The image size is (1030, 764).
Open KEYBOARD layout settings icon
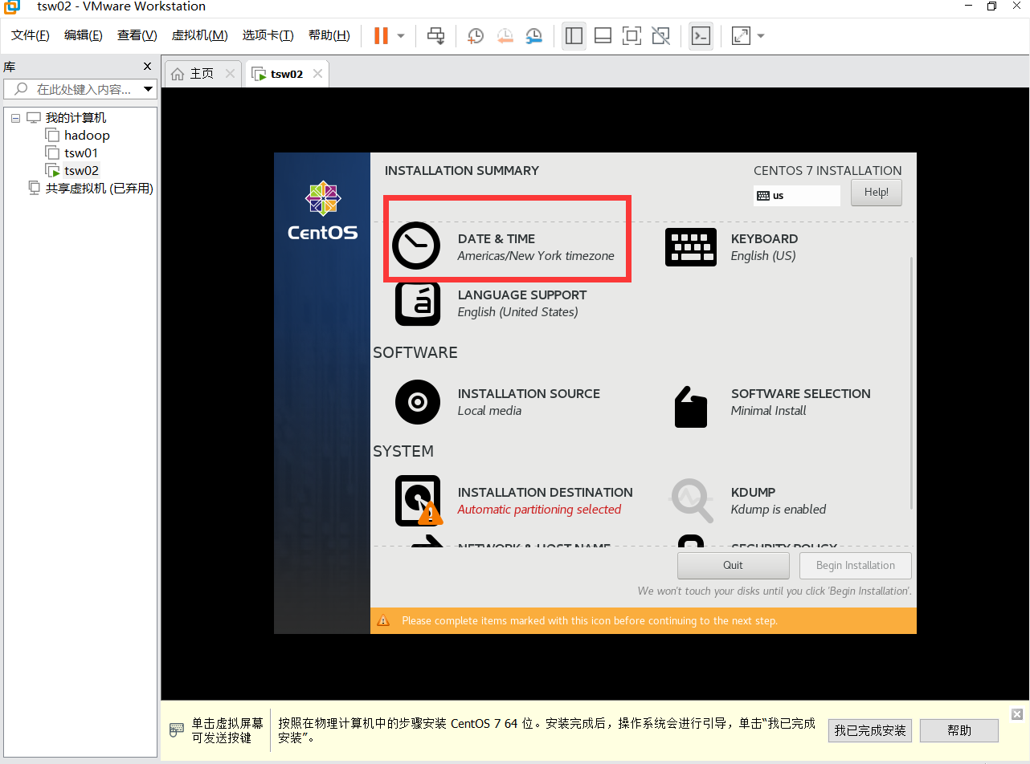click(x=691, y=247)
